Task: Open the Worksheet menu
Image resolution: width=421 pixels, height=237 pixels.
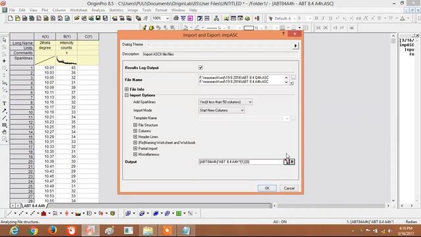Action: click(78, 11)
